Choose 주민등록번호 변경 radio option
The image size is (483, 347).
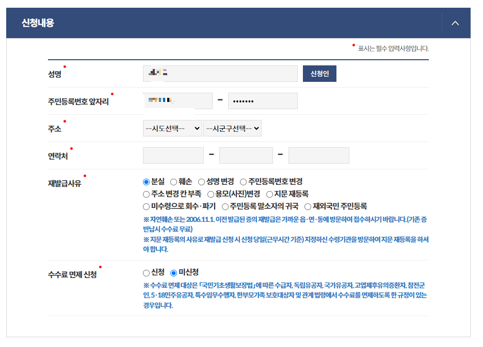[x=244, y=182]
